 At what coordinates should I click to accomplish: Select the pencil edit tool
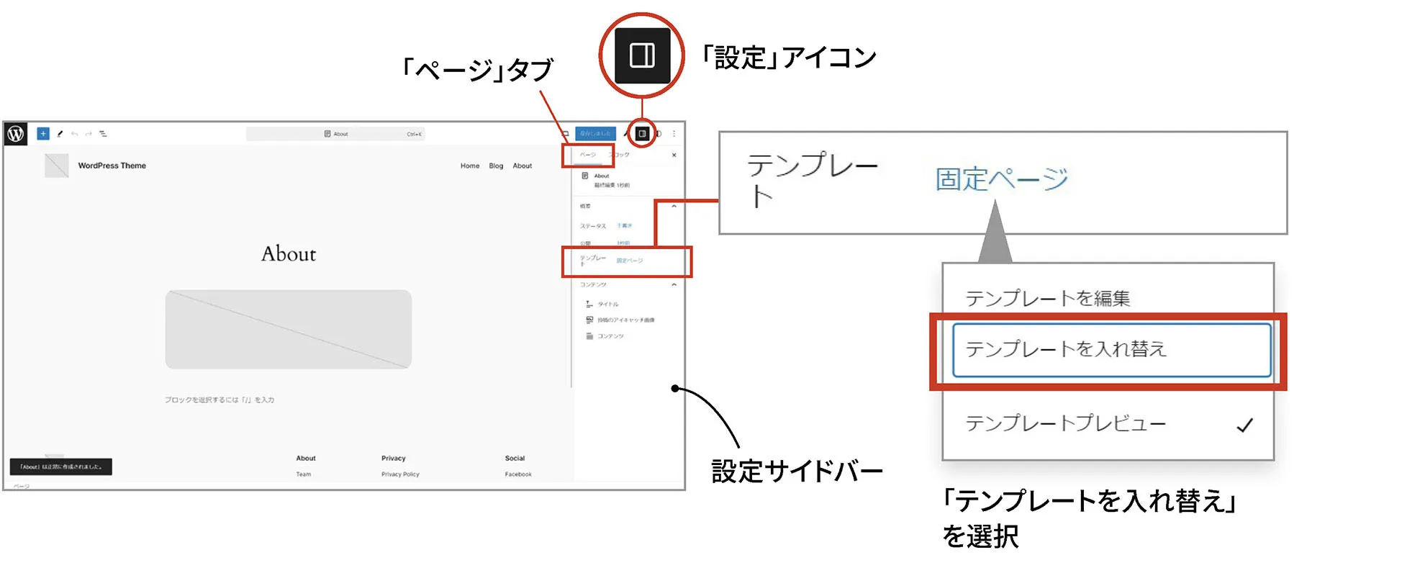click(x=60, y=134)
